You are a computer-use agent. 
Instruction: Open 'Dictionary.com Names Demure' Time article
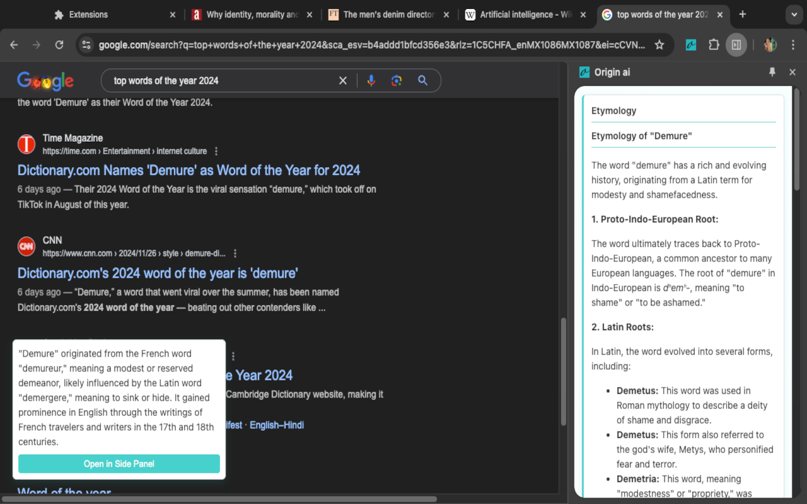189,170
